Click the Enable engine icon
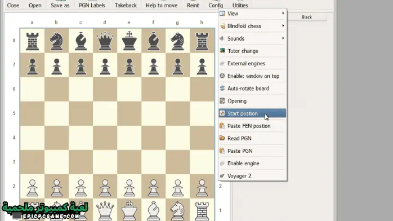The width and height of the screenshot is (393, 221). [x=222, y=163]
